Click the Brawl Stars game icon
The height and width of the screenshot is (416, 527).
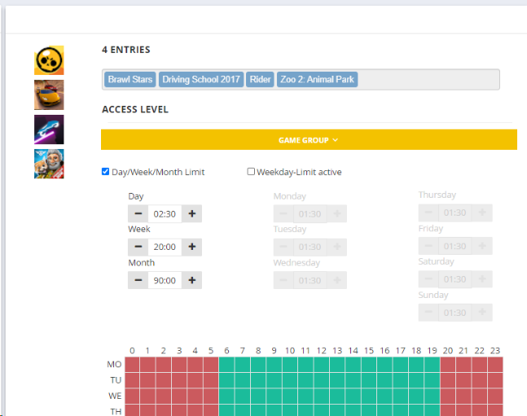click(49, 60)
